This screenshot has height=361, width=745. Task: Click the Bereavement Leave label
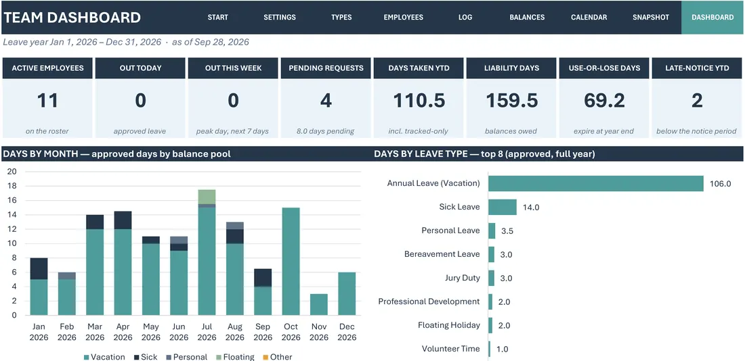pyautogui.click(x=442, y=254)
